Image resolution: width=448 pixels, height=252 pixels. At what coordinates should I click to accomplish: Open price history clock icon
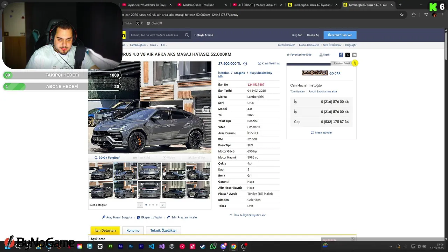245,64
